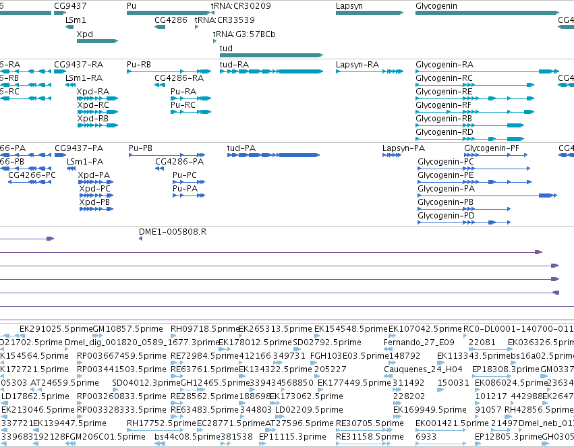The width and height of the screenshot is (574, 447).
Task: Click CG4286-RA transcript label
Action: (x=179, y=78)
